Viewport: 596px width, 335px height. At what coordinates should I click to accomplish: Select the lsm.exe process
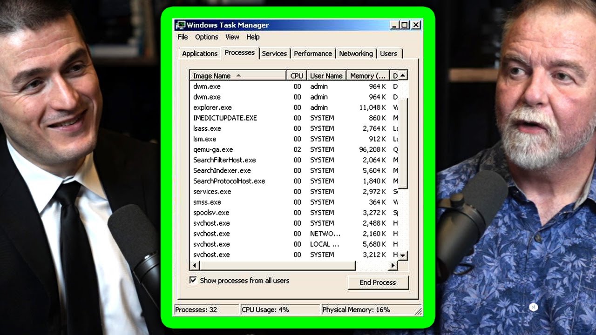294,139
